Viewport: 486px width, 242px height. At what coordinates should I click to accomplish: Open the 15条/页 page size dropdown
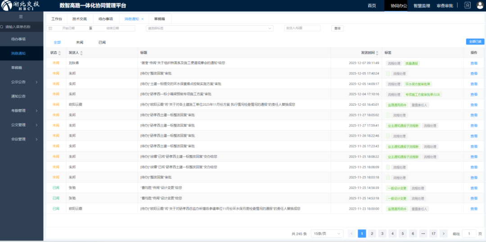click(326, 233)
